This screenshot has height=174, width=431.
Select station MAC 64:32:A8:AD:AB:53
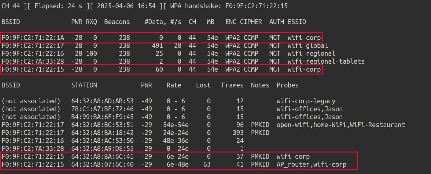102,101
